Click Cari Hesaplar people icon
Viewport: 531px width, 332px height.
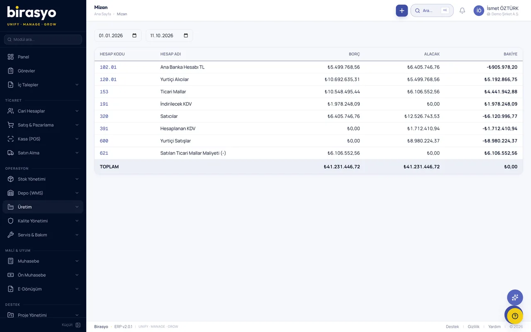click(11, 111)
